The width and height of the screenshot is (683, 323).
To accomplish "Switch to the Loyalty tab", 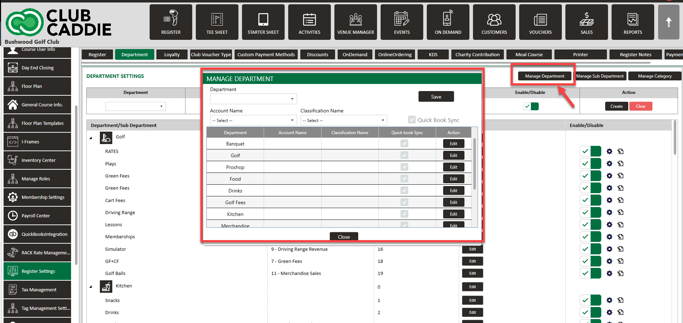I will pos(172,54).
